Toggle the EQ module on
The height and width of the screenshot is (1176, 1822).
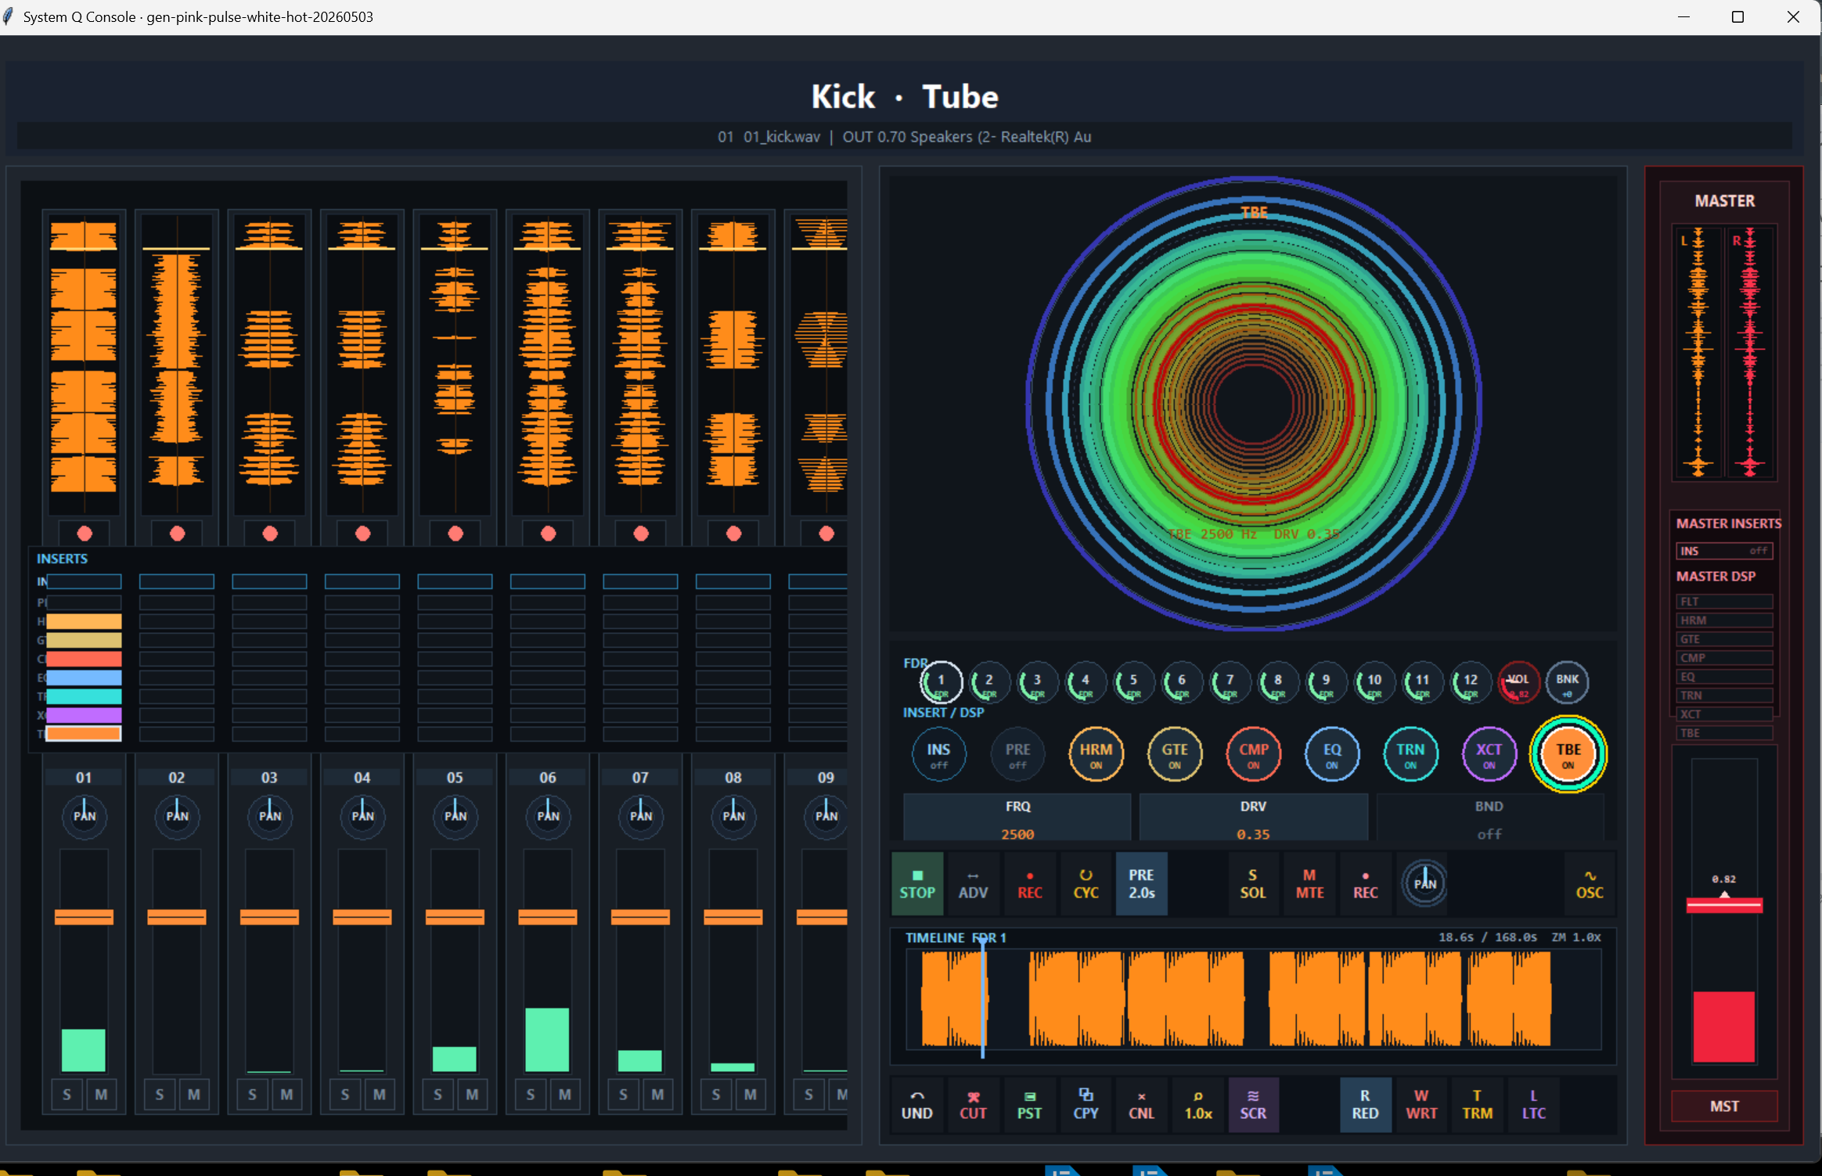click(1332, 754)
